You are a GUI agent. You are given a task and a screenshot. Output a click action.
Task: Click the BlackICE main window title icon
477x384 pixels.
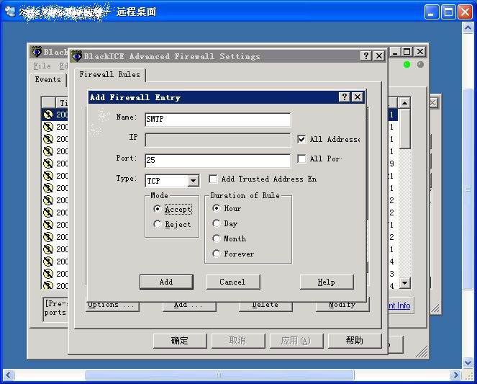[x=37, y=52]
